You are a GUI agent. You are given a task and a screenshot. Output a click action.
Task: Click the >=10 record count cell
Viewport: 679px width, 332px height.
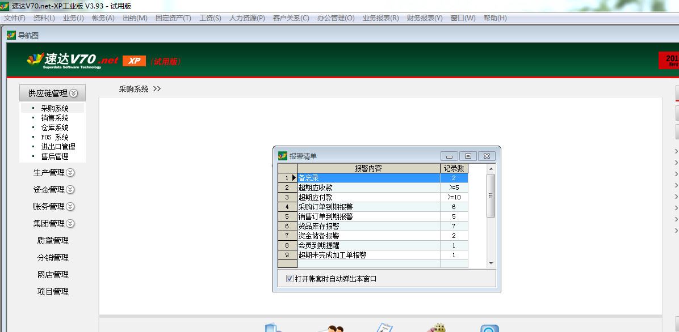pyautogui.click(x=454, y=197)
